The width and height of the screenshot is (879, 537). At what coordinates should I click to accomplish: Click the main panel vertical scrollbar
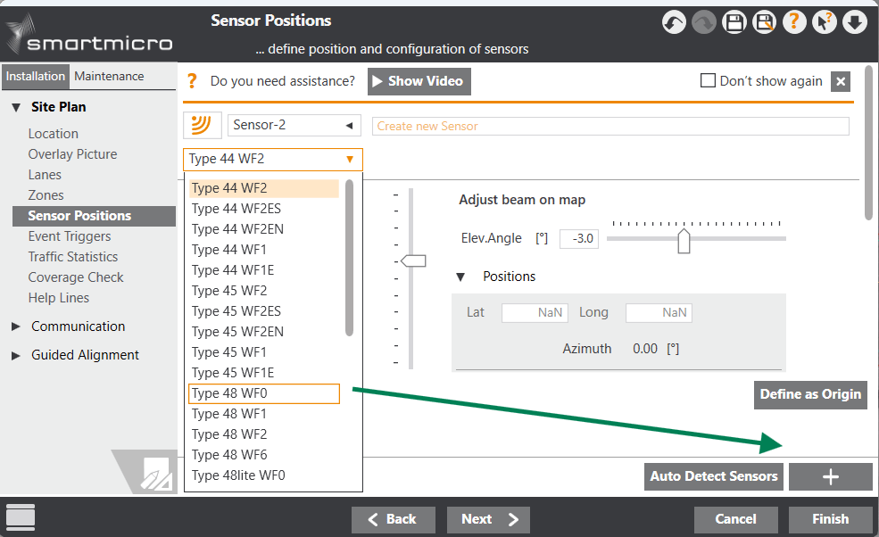pos(869,143)
